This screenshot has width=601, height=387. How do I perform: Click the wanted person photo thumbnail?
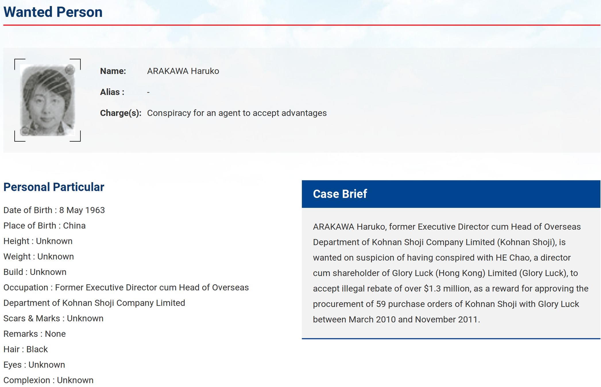click(47, 100)
